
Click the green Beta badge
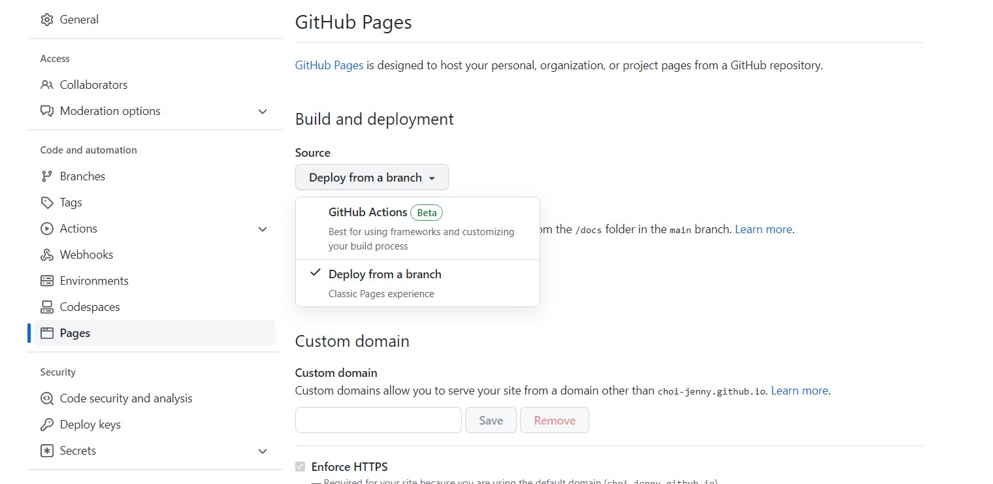427,212
